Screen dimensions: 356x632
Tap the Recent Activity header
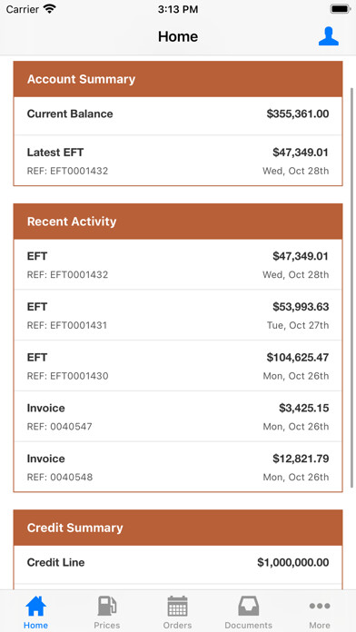(178, 222)
